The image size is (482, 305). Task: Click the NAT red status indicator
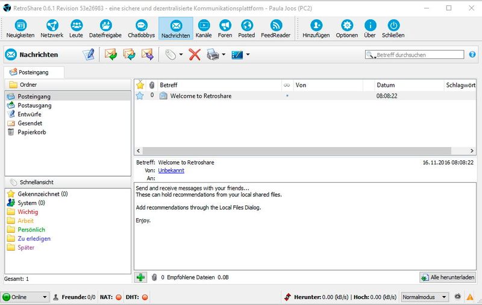tap(119, 297)
